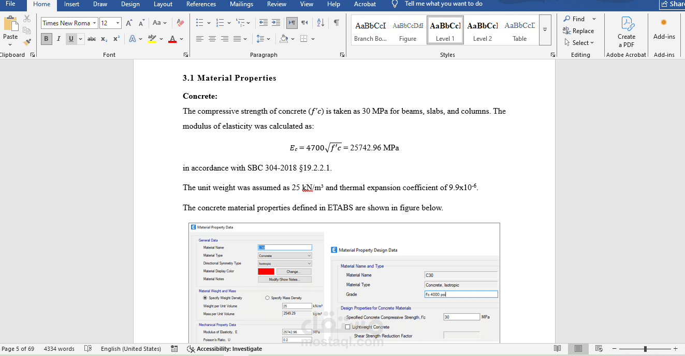Expand the Styles gallery more arrow
Viewport: 685px width, 356px height.
pos(545,29)
